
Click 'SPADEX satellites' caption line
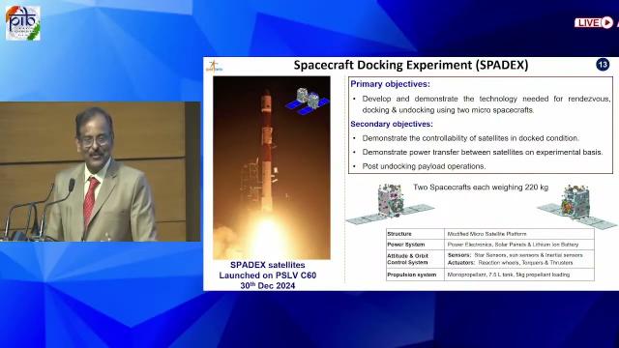coord(268,265)
